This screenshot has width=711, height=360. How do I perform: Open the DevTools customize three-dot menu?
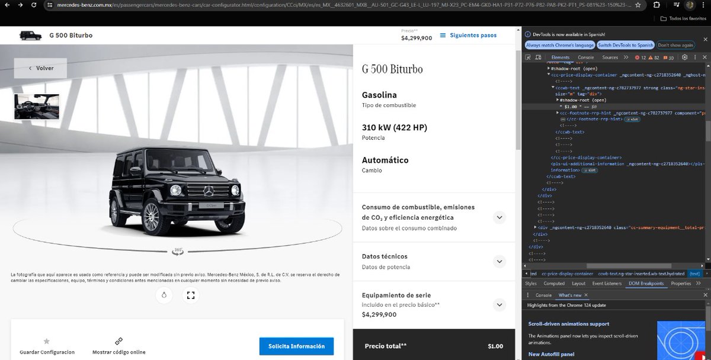(x=694, y=57)
